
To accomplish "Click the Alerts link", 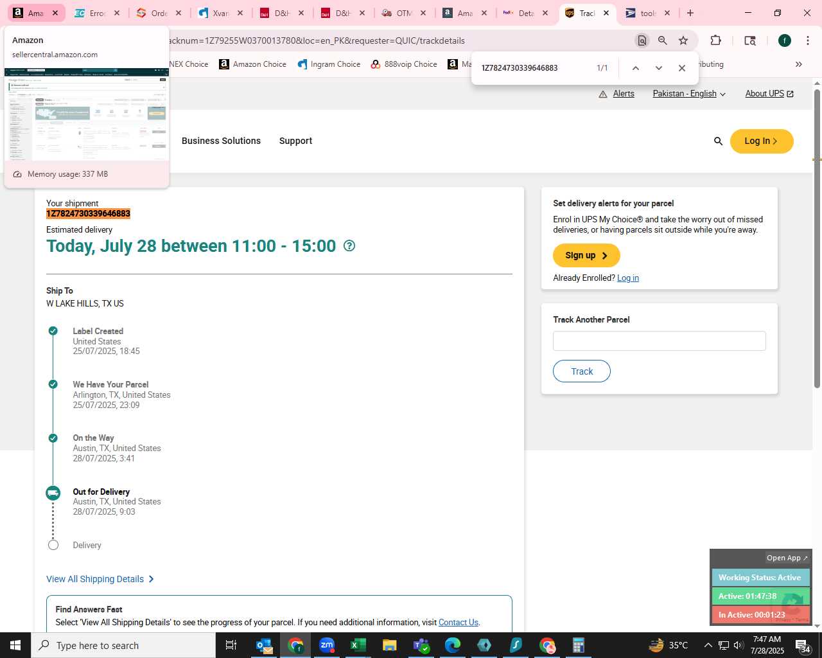I will tap(624, 94).
